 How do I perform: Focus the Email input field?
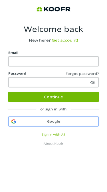54,62
